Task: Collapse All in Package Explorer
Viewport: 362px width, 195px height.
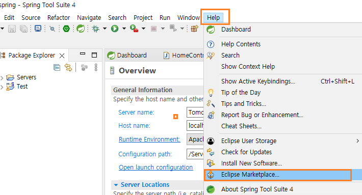Action: 57,68
